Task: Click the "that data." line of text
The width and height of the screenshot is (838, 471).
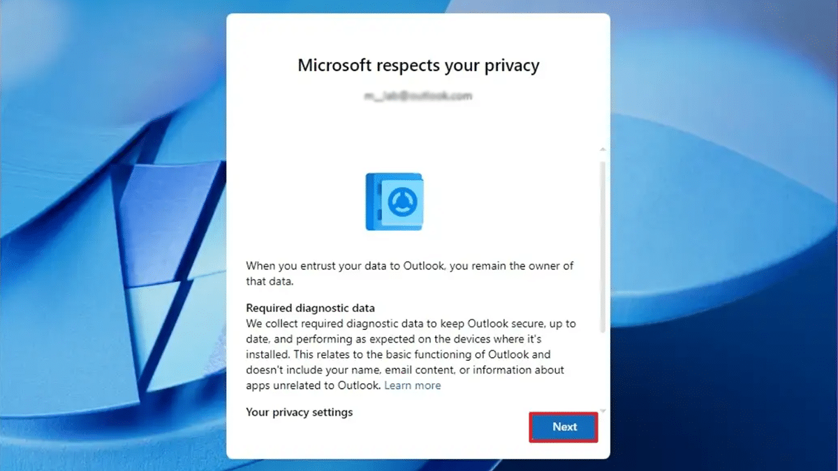Action: 270,281
